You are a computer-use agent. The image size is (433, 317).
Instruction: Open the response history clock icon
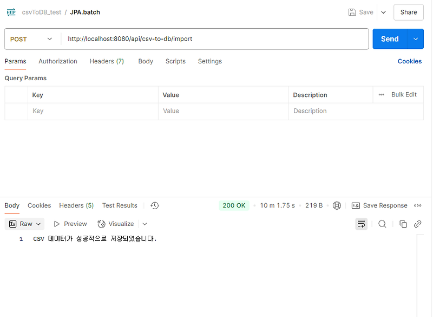pyautogui.click(x=154, y=205)
